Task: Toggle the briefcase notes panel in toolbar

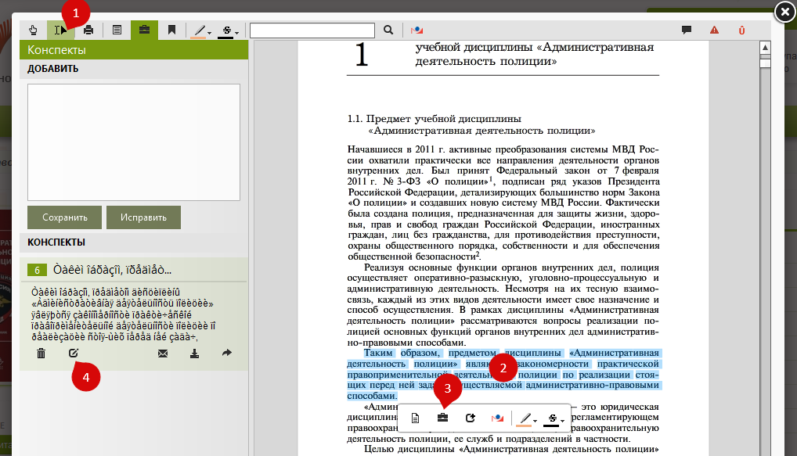Action: click(144, 31)
